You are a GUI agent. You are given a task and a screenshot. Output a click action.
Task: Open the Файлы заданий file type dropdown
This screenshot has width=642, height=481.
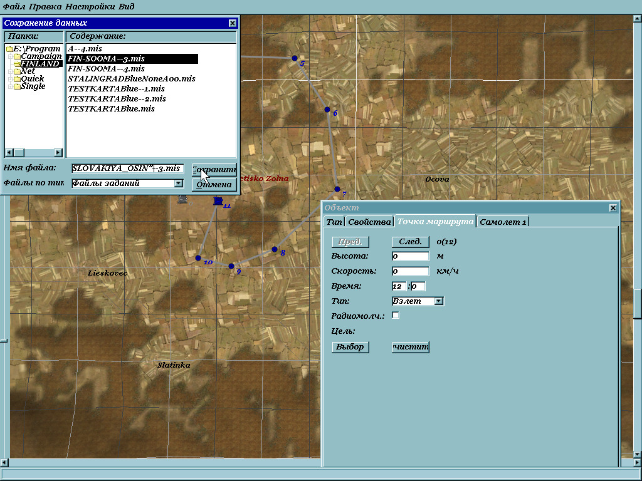tap(179, 184)
